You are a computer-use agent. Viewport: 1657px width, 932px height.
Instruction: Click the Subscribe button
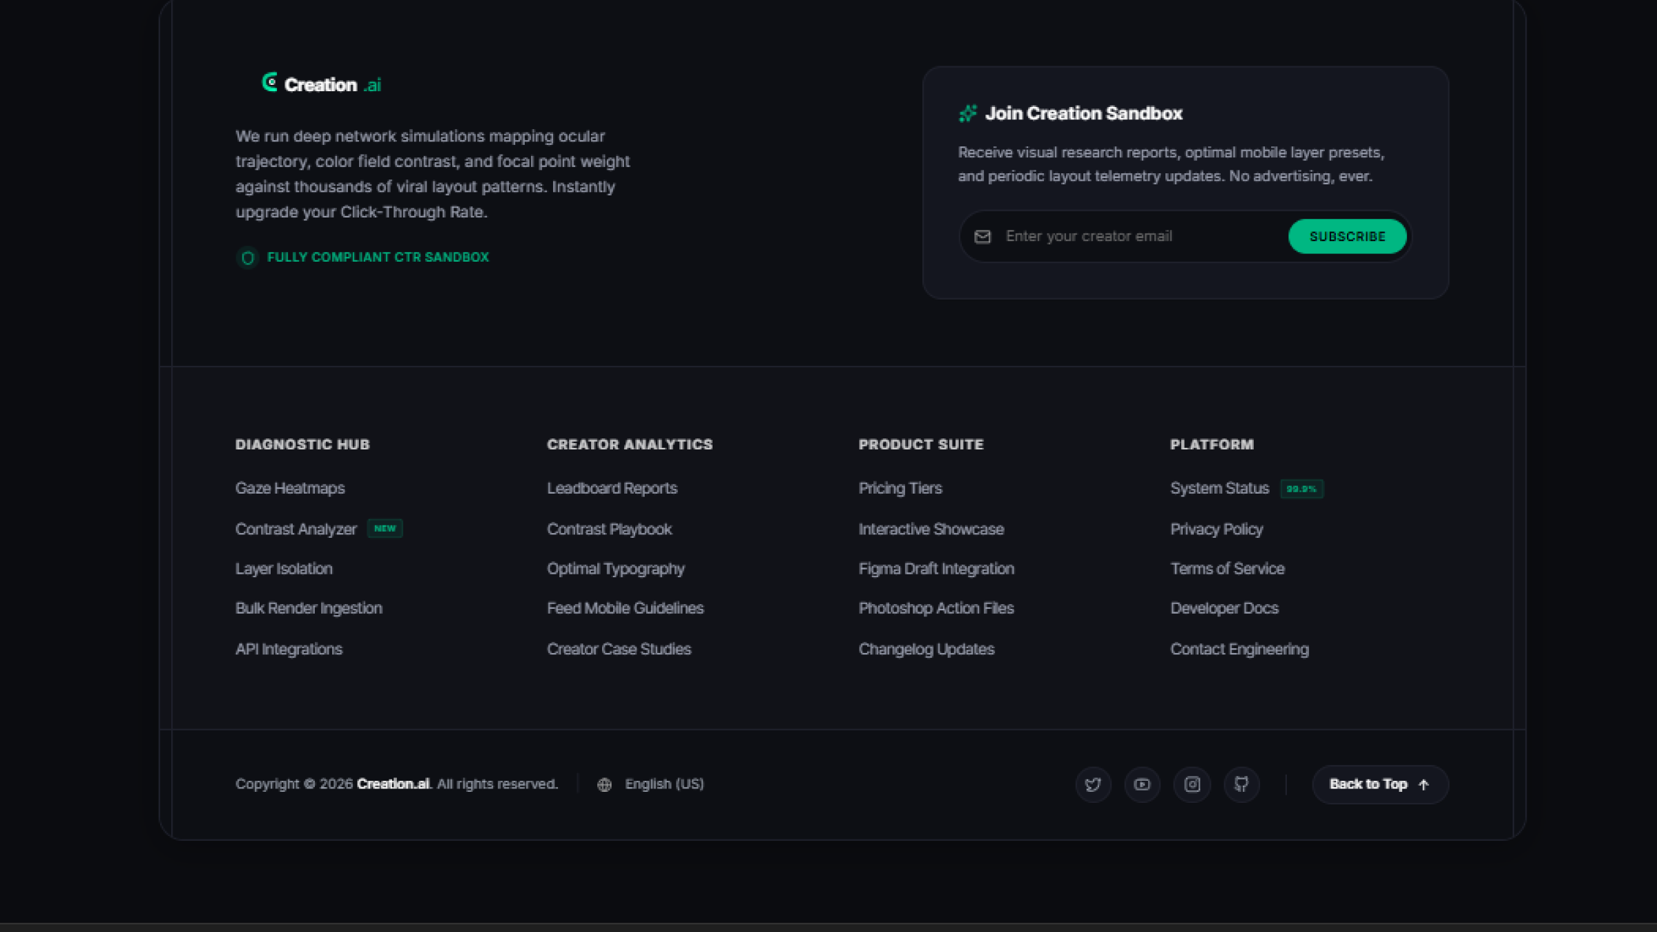[1347, 236]
